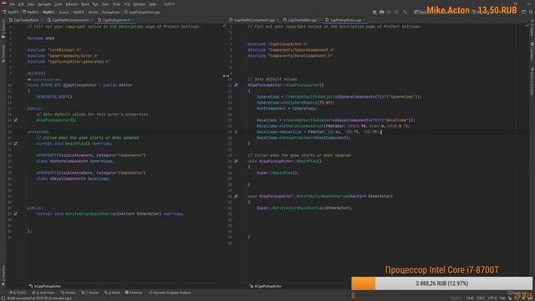Screen dimensions: 535x301
Task: Click gutter icon on DecalSize FVector line
Action: point(236,132)
